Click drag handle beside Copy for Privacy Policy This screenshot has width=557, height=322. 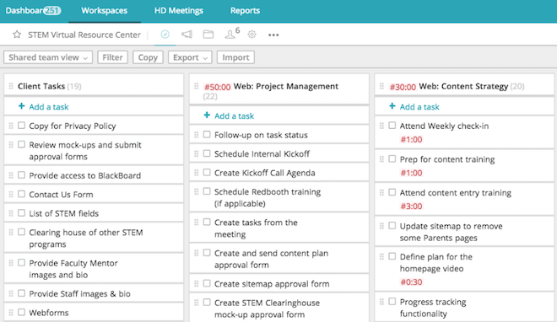tap(11, 126)
